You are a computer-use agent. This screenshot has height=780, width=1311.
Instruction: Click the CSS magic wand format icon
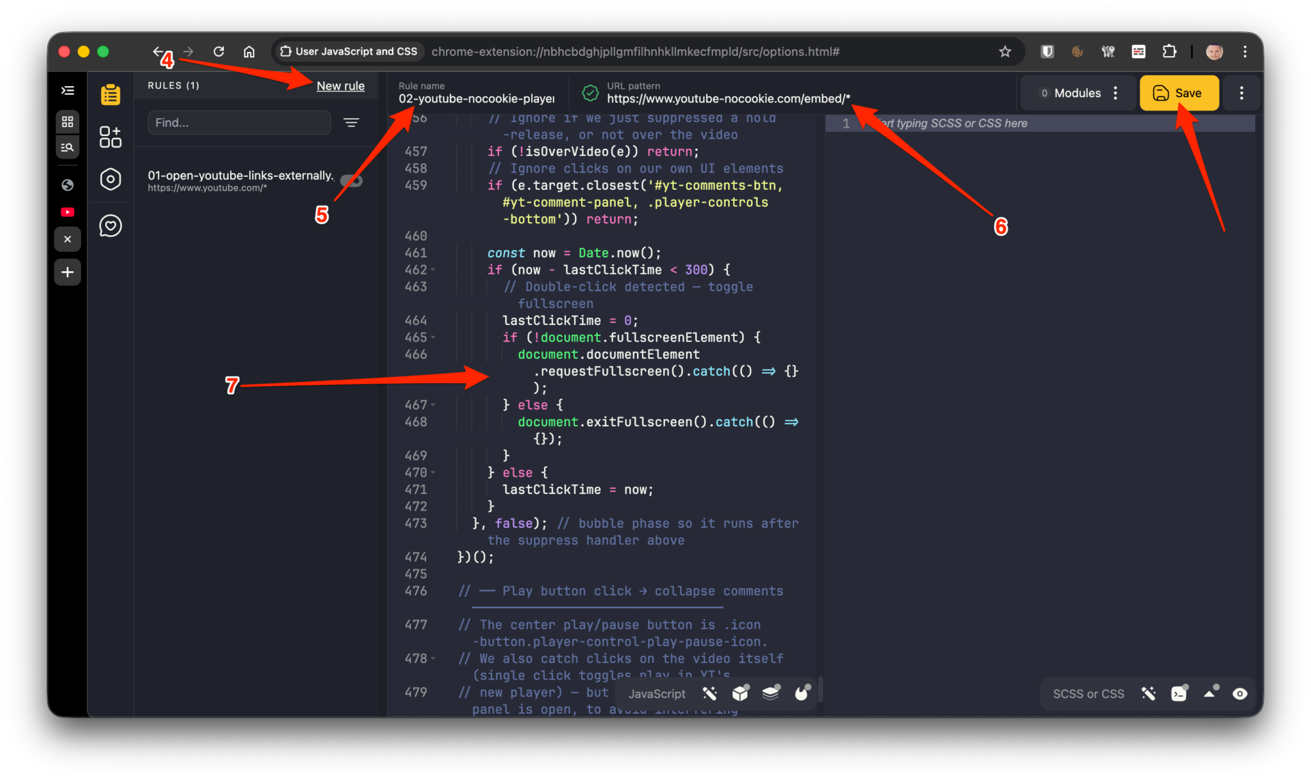point(1148,694)
